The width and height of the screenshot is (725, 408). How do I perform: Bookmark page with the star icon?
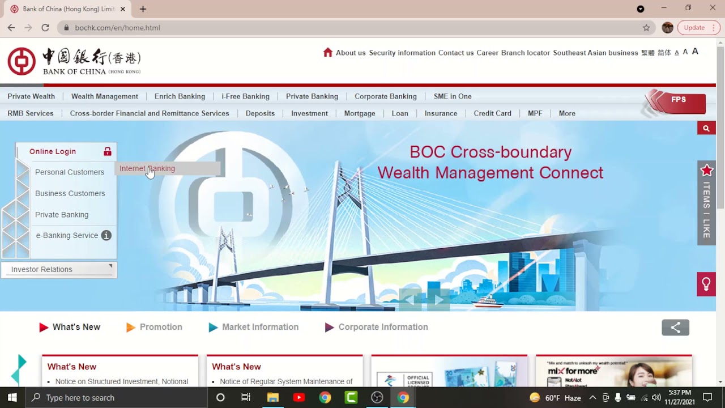[646, 28]
